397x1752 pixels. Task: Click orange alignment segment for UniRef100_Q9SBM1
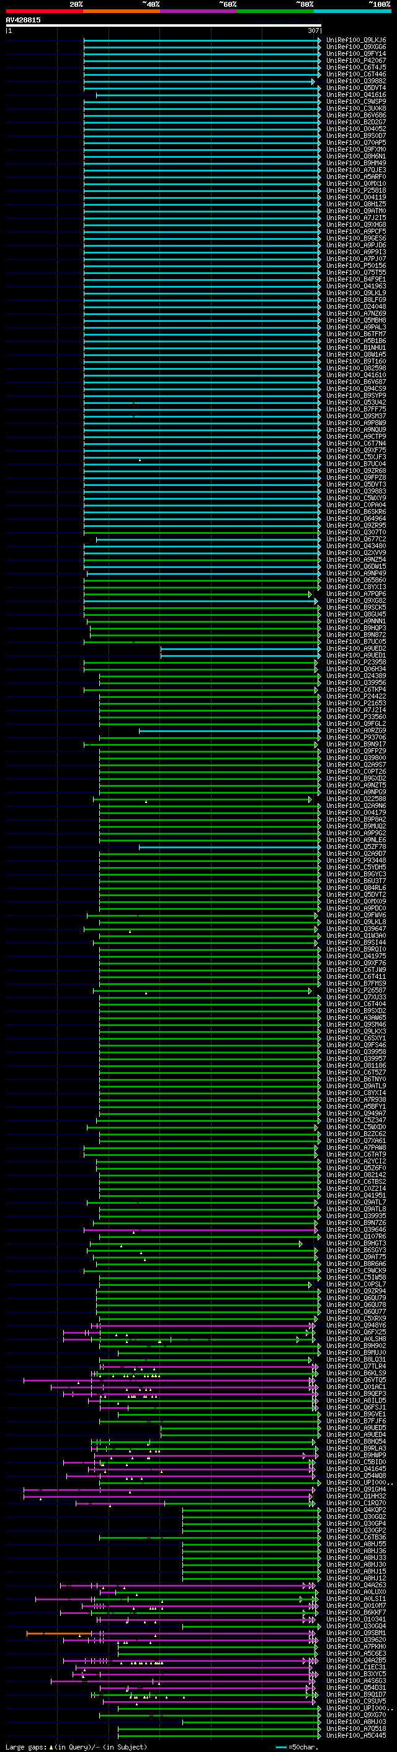(x=59, y=1634)
